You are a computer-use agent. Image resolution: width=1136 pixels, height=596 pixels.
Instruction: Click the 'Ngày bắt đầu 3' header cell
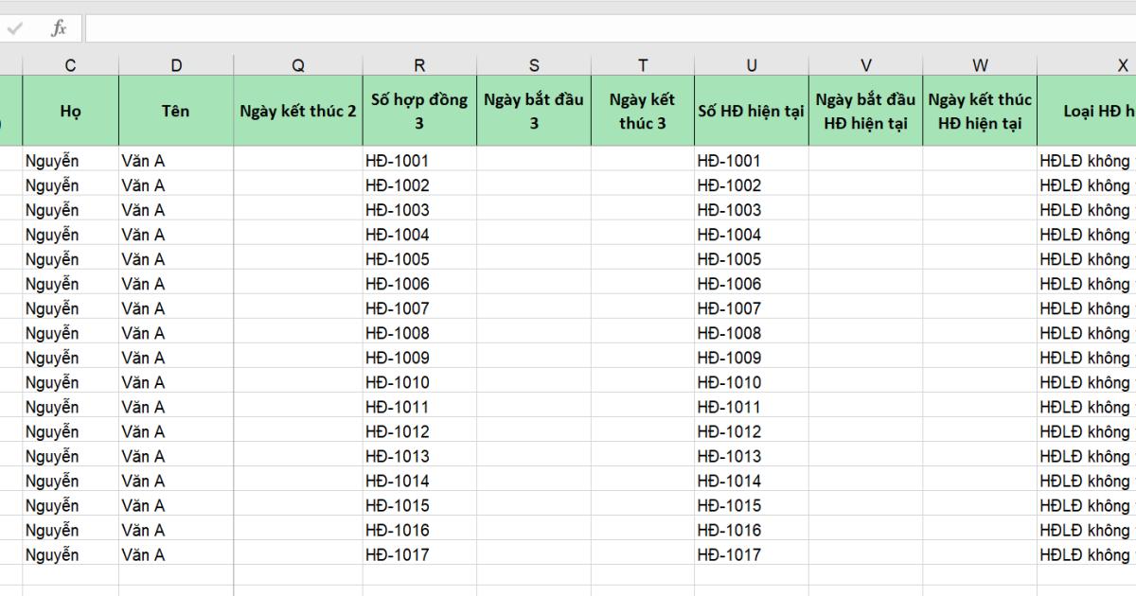(x=534, y=111)
